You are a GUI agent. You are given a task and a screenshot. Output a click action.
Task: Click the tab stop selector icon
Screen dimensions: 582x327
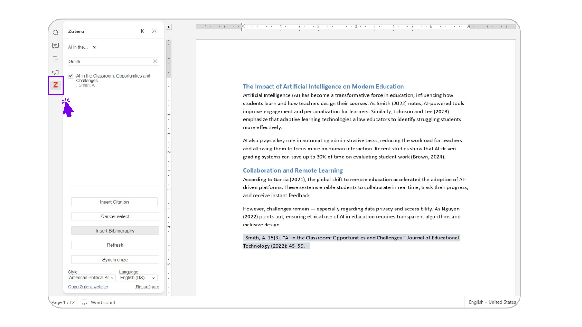[x=169, y=27]
